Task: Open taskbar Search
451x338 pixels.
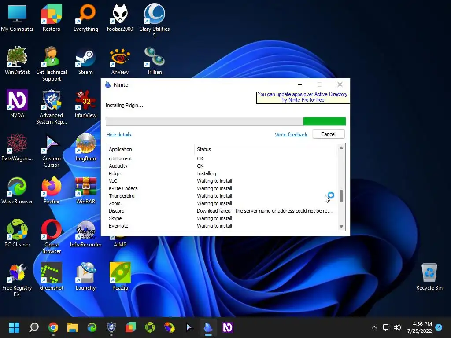Action: coord(34,327)
